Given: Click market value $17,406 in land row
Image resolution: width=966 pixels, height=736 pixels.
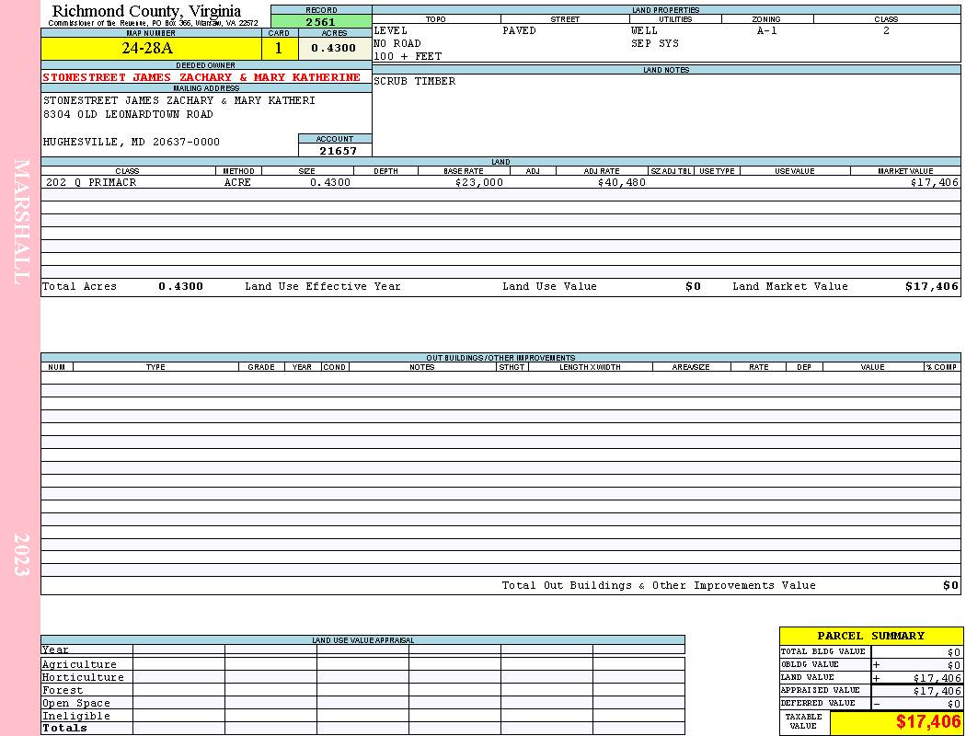Looking at the screenshot, I should point(935,182).
